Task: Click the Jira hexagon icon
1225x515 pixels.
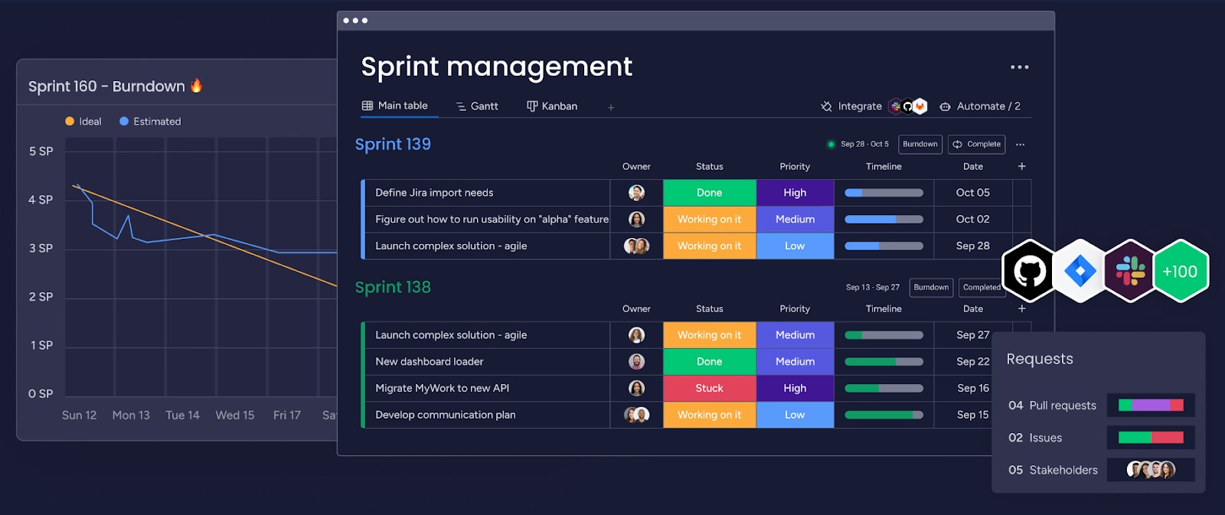Action: 1080,271
